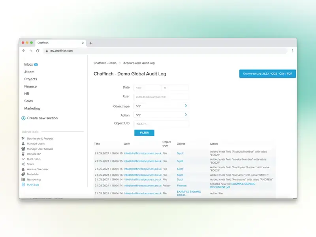Close the Chaffinch browser tab
Screen dimensions: 316x237
83,43
